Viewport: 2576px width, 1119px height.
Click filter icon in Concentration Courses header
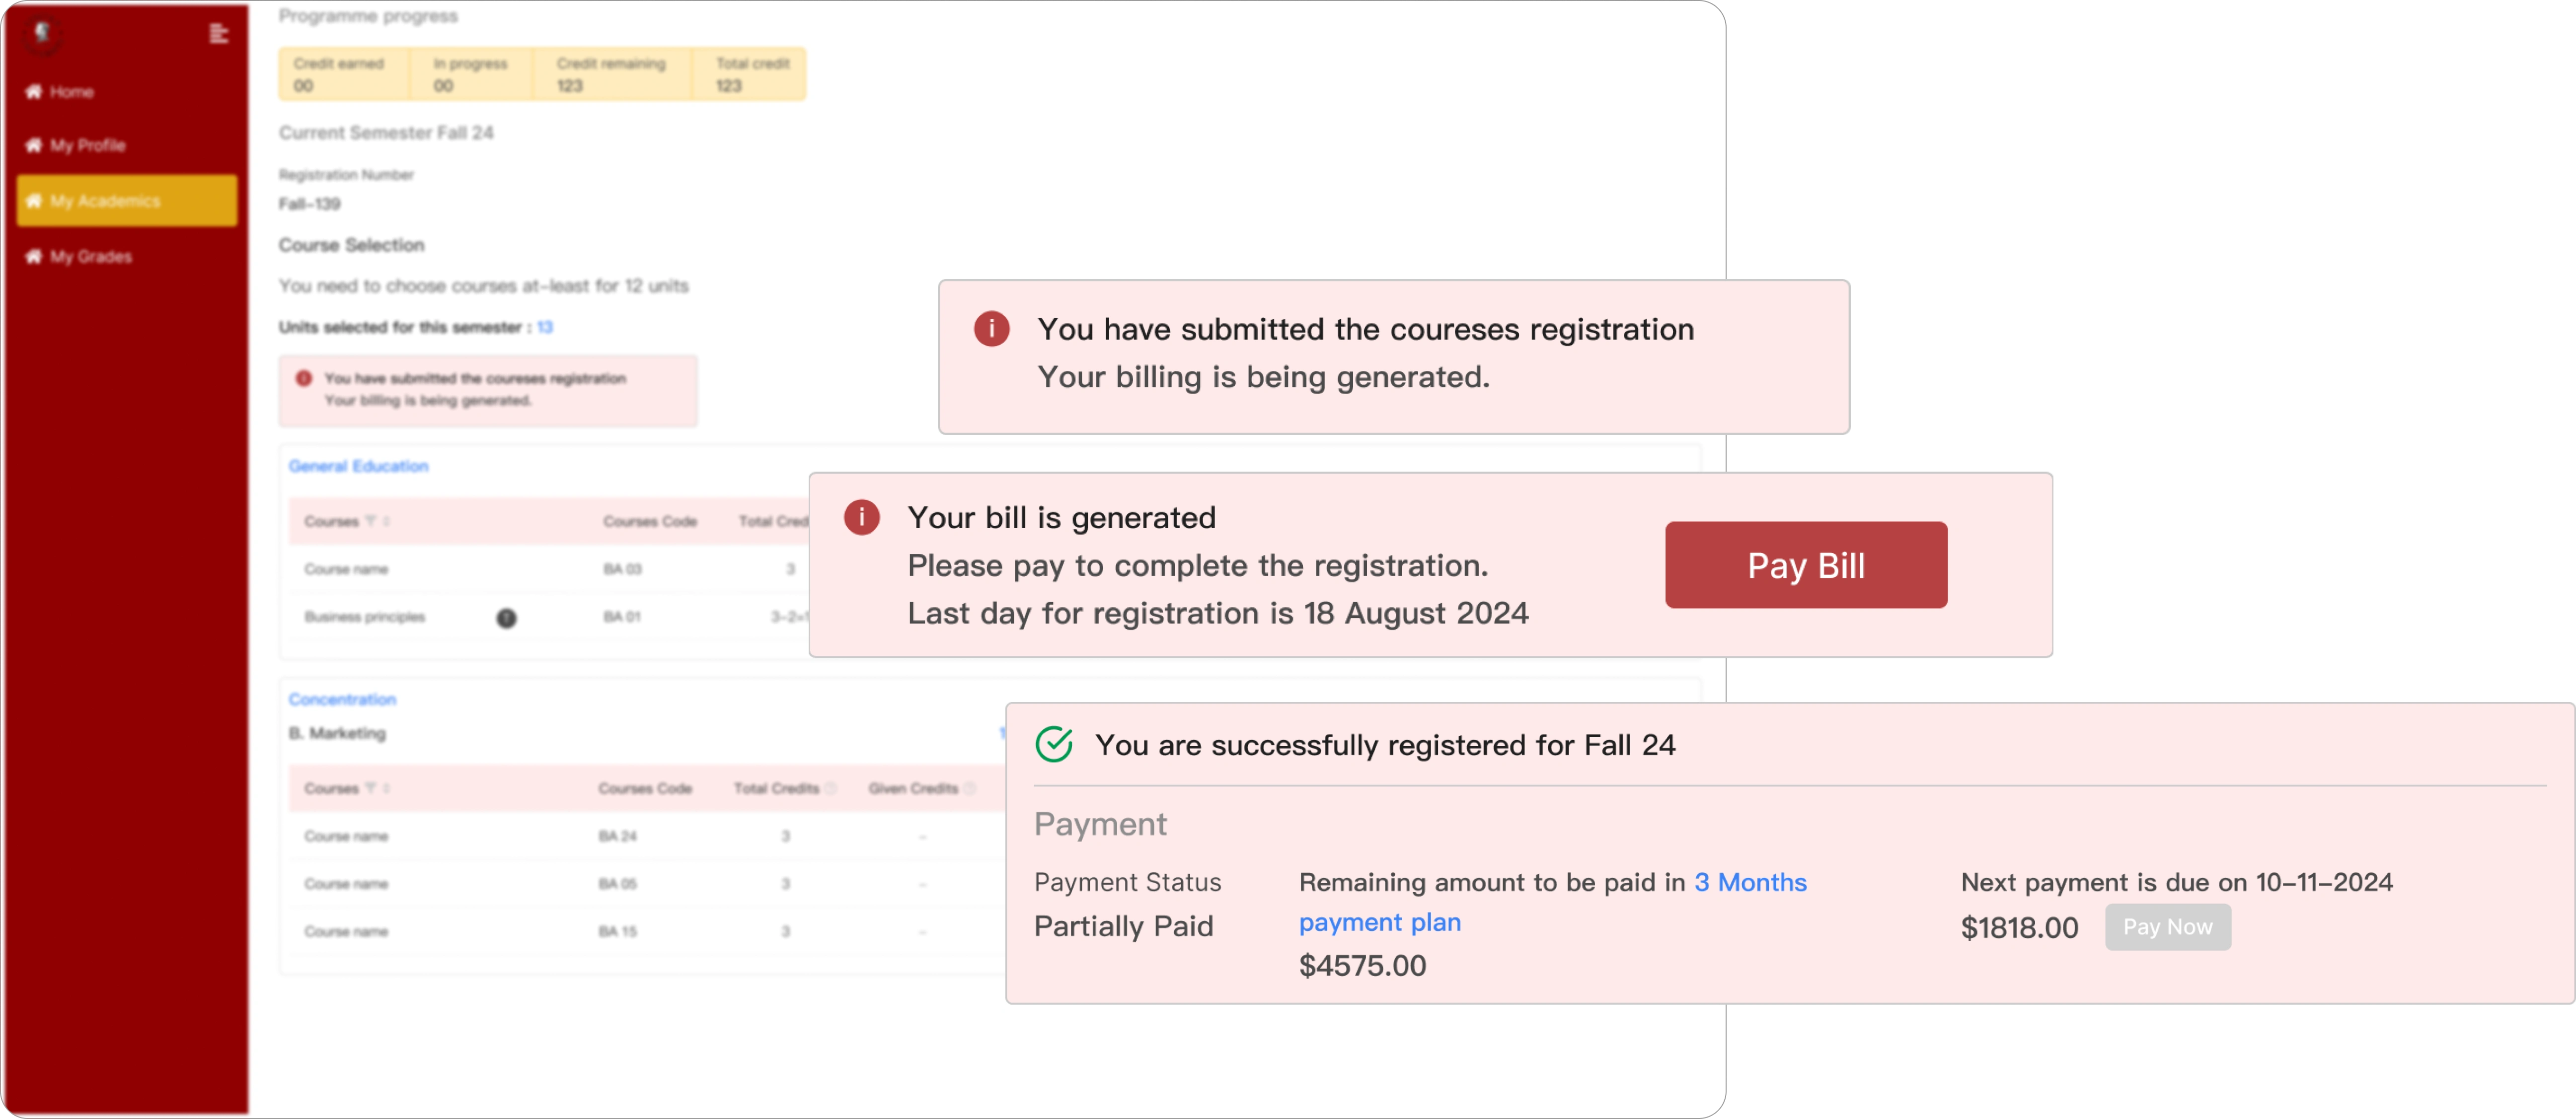coord(371,788)
